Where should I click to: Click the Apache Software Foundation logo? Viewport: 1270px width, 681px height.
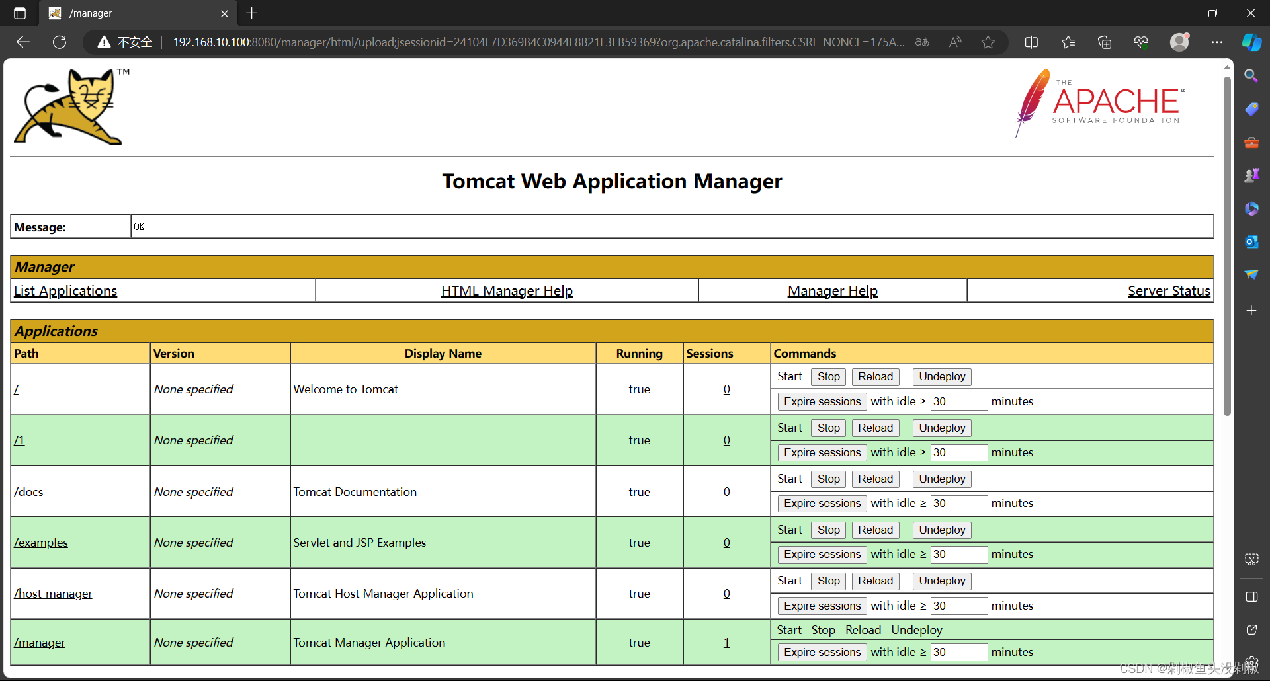(1101, 103)
